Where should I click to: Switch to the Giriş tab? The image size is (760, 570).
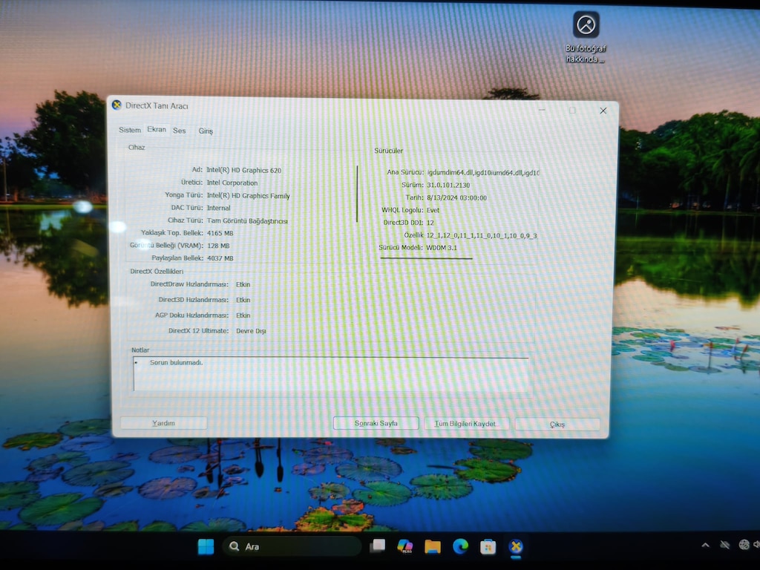206,131
